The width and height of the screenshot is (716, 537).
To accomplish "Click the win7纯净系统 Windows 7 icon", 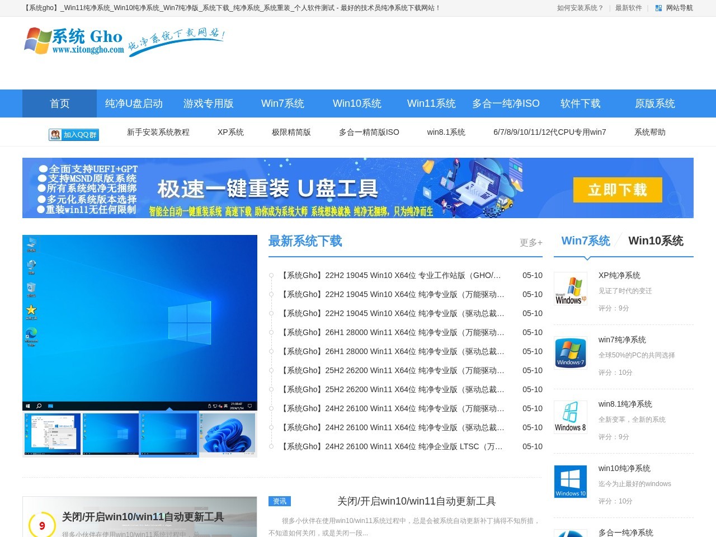I will [571, 353].
